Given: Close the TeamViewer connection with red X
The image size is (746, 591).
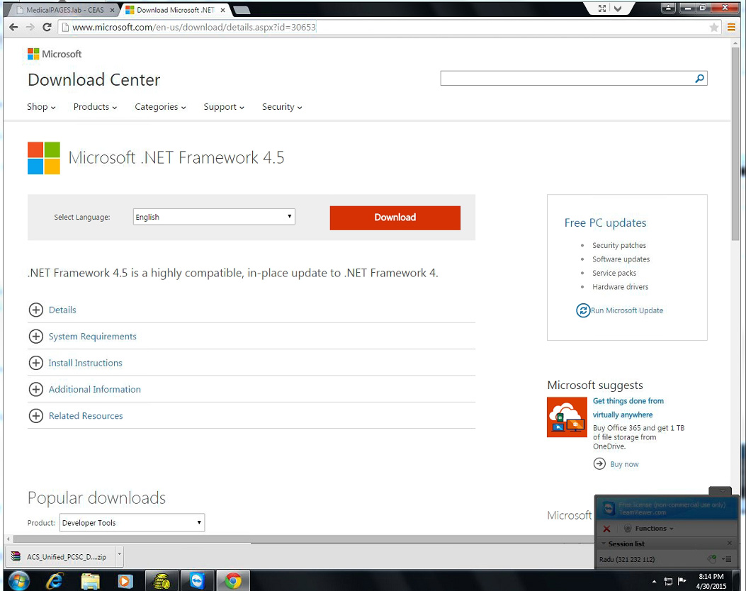Looking at the screenshot, I should click(606, 528).
